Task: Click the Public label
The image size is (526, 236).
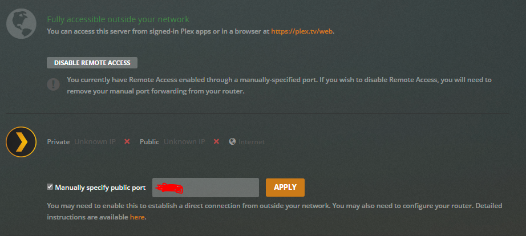Action: [149, 141]
